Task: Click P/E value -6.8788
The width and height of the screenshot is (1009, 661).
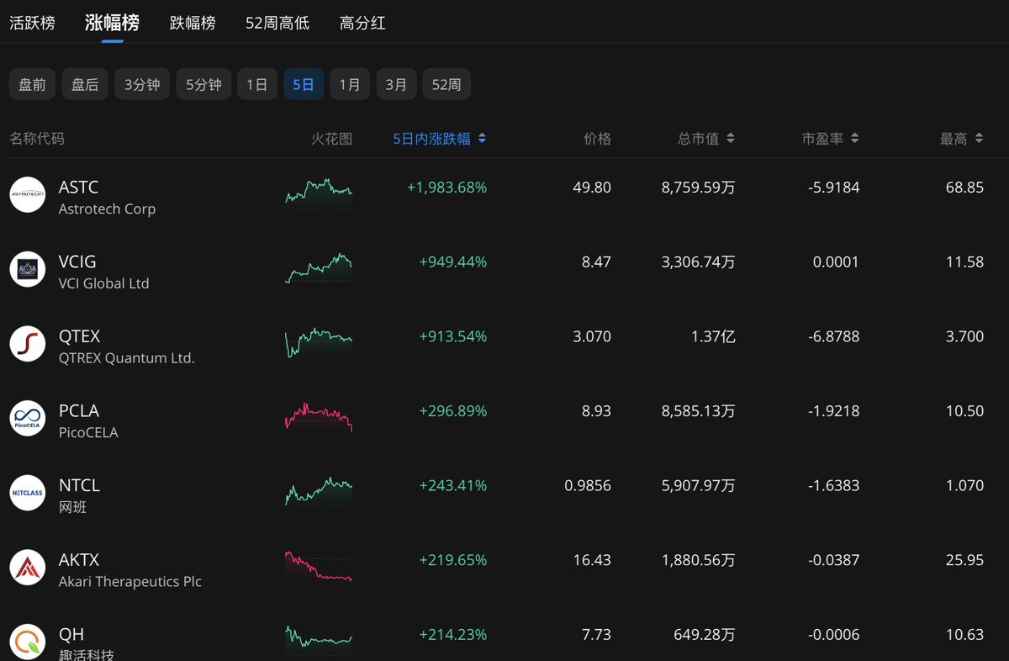Action: click(834, 336)
